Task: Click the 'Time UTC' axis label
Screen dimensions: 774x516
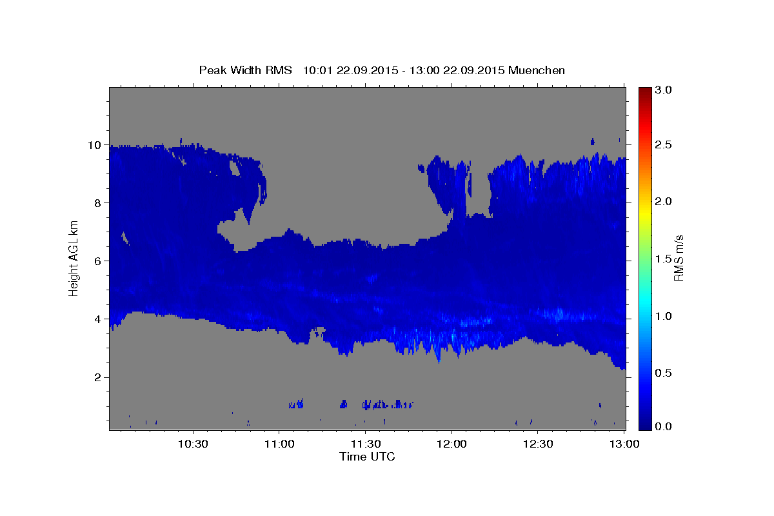Action: (367, 457)
